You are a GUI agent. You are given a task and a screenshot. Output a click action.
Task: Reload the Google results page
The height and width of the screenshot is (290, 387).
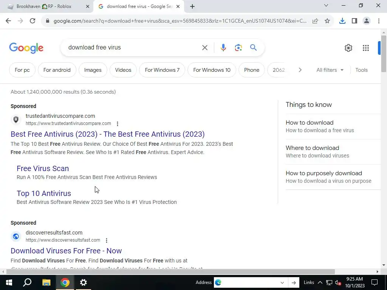pyautogui.click(x=33, y=21)
